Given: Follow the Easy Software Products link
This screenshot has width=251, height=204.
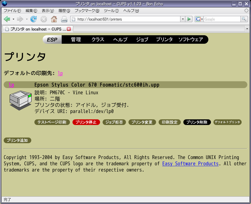Looking at the screenshot, I should click(190, 163).
